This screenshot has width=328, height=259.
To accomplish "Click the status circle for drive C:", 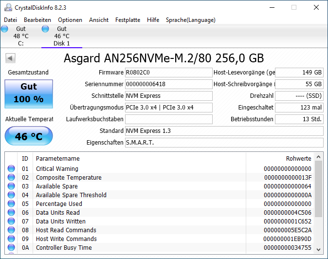I will pos(4,29).
